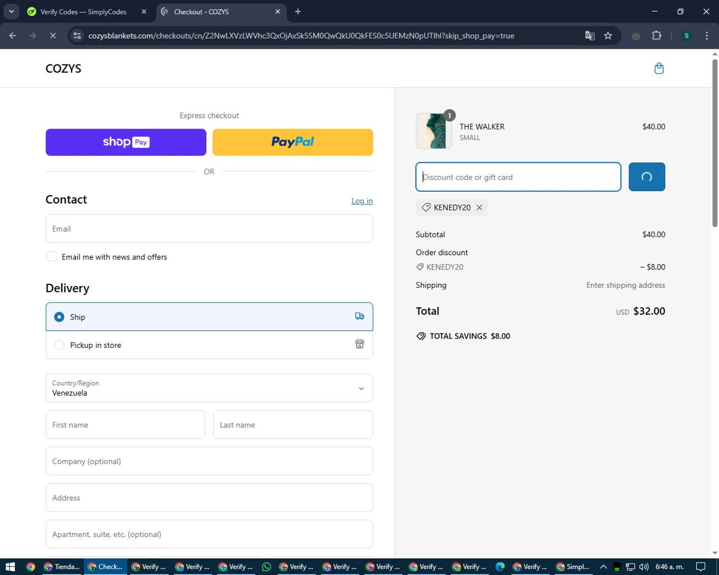Click the page vertical scrollbar
The width and height of the screenshot is (719, 575).
715,142
